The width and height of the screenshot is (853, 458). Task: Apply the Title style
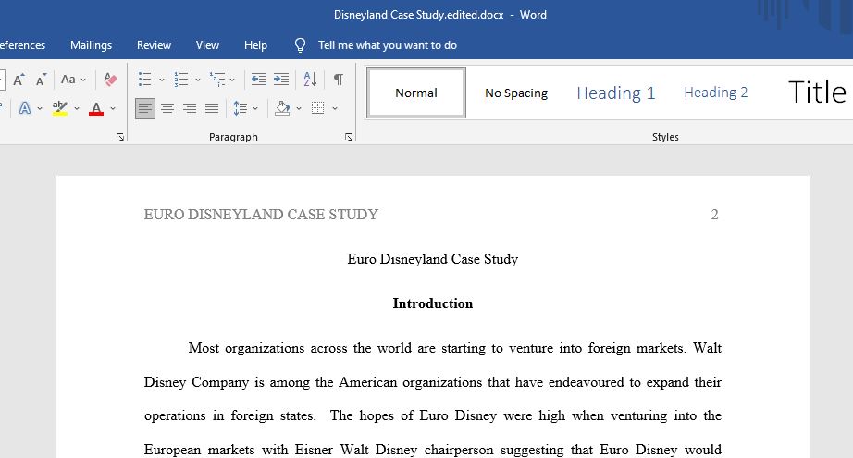click(x=817, y=92)
